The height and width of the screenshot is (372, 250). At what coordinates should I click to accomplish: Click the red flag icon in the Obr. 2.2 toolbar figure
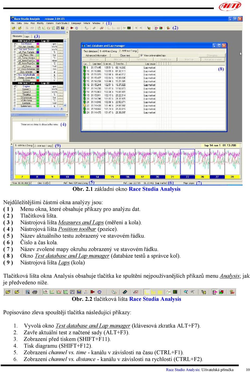(93, 292)
